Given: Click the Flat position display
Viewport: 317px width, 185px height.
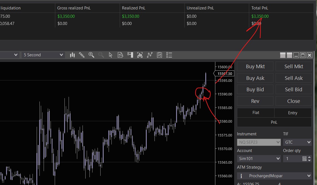Looking at the screenshot, I should (256, 113).
